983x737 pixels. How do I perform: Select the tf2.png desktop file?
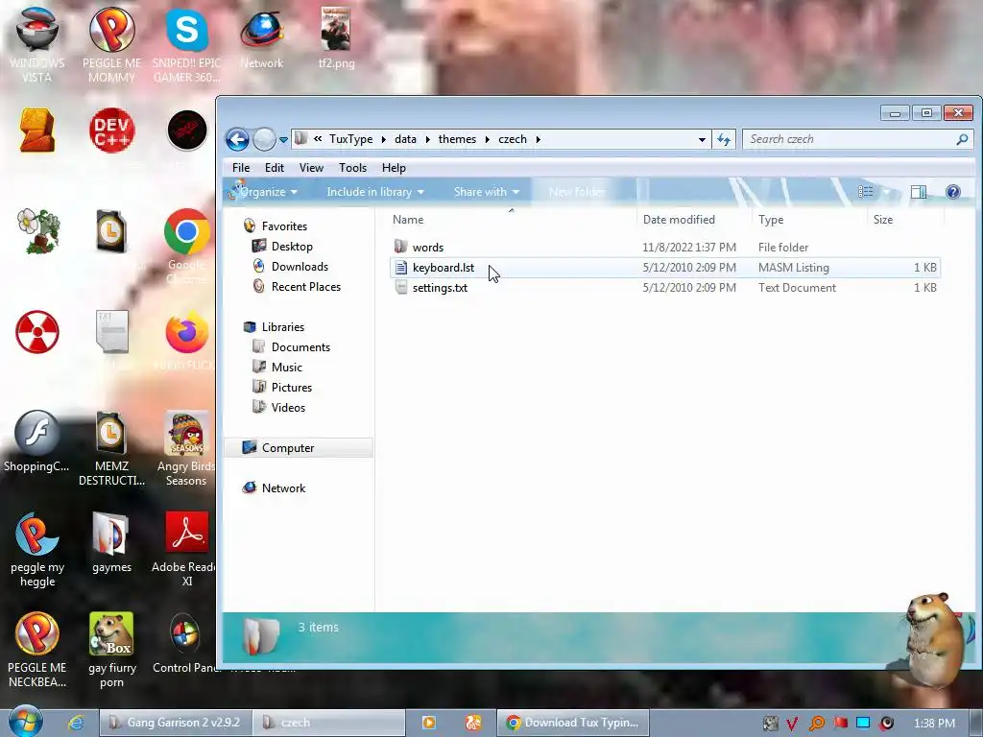point(336,38)
